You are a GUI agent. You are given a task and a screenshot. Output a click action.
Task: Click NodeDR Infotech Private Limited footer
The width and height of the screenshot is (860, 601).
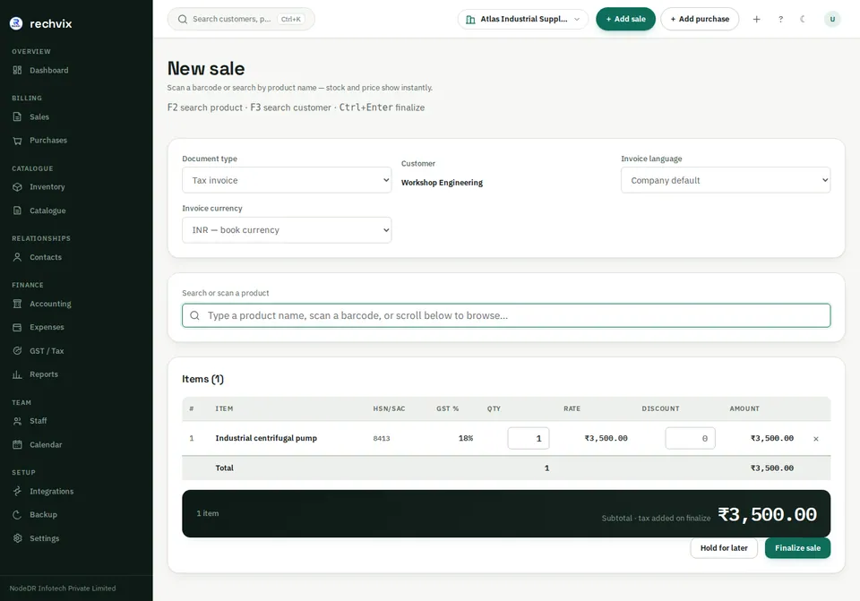click(63, 588)
